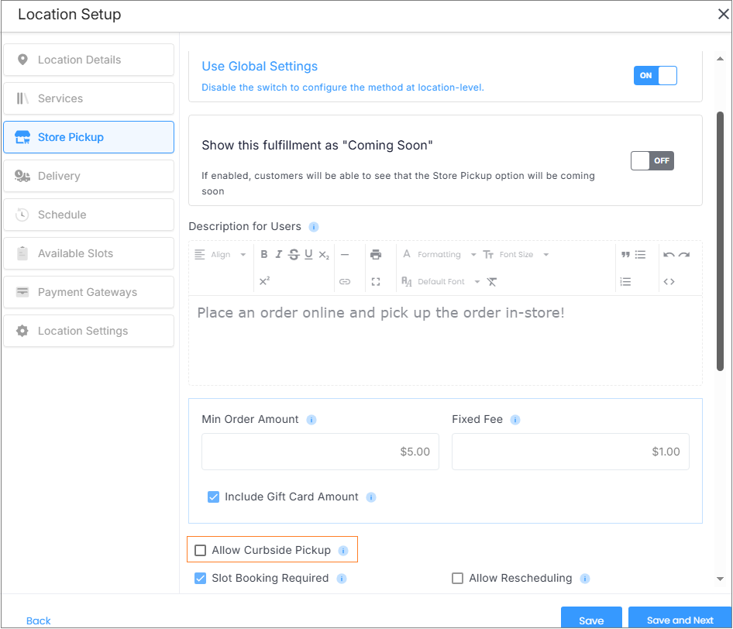The height and width of the screenshot is (629, 733).
Task: Show info tooltip for Min Order Amount
Action: 311,420
